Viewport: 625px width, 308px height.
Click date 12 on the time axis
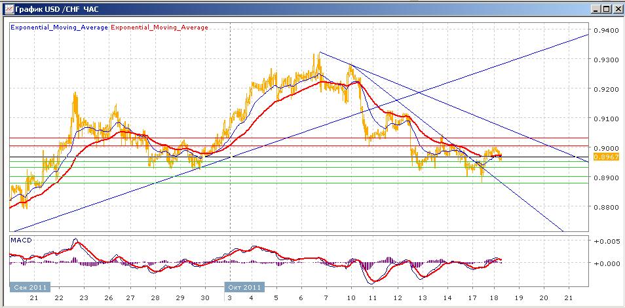tap(398, 298)
